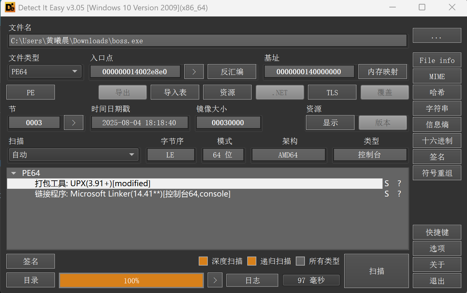
Task: Toggle the 深度扫描 checkbox
Action: (203, 261)
